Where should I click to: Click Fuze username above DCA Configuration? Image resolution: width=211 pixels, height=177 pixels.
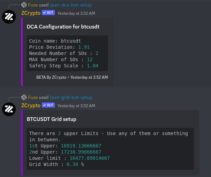click(x=33, y=5)
